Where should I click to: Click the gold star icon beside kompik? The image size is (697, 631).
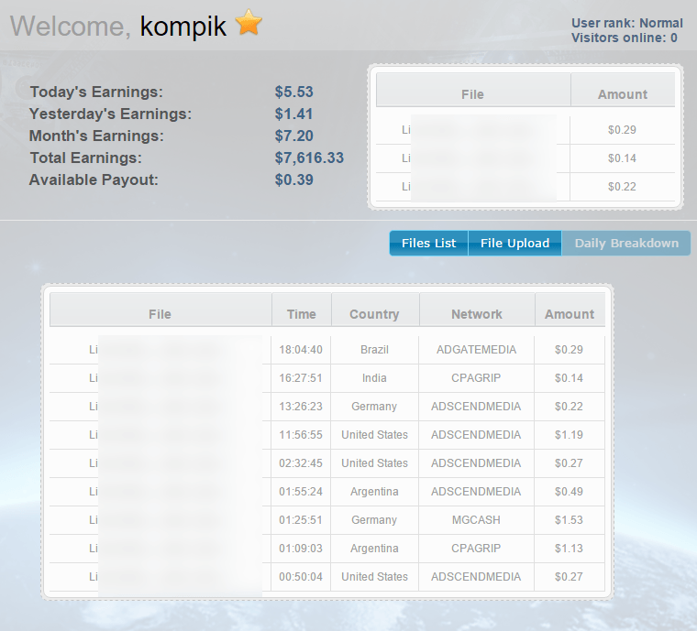coord(249,23)
